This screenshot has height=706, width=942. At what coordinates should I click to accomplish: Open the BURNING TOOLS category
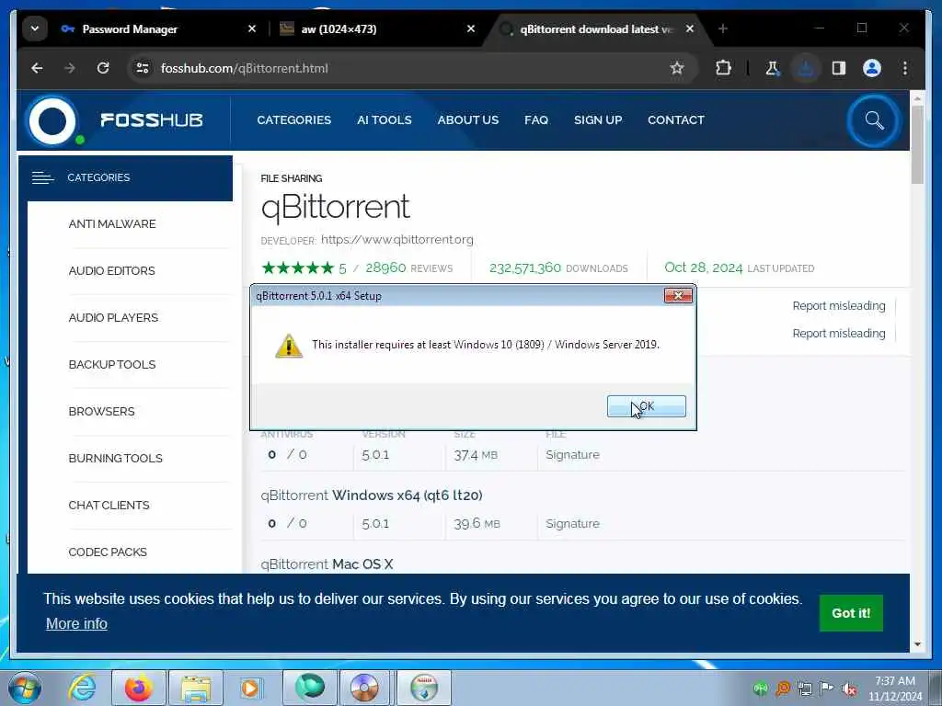[x=115, y=458]
